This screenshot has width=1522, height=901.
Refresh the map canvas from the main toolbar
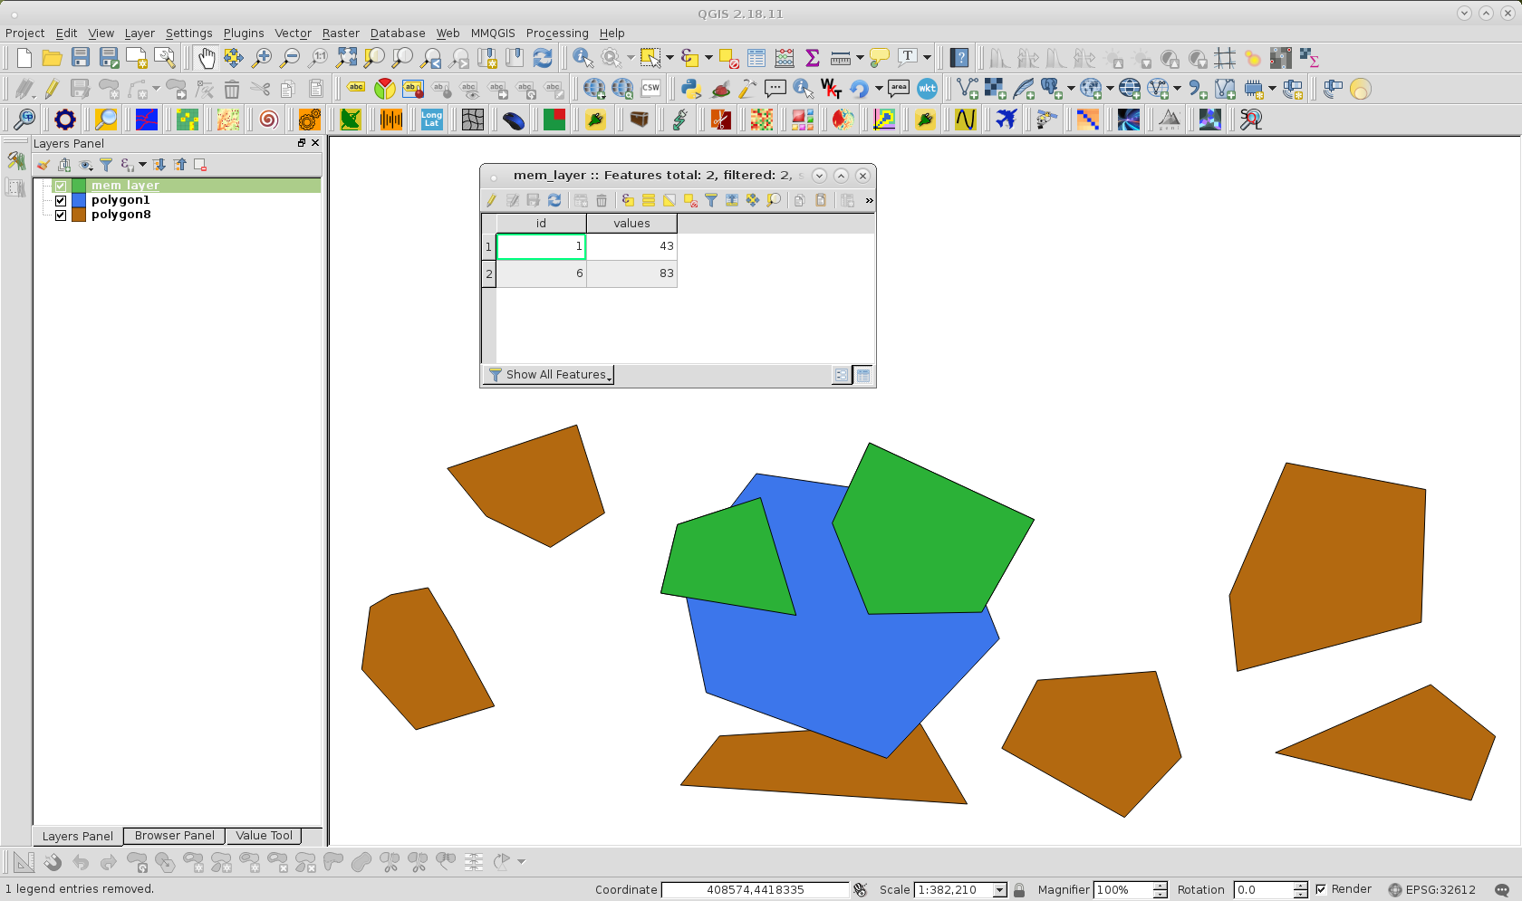point(543,58)
